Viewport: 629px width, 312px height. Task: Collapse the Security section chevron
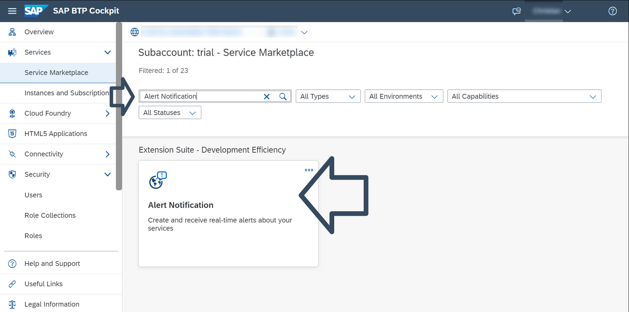pyautogui.click(x=107, y=174)
